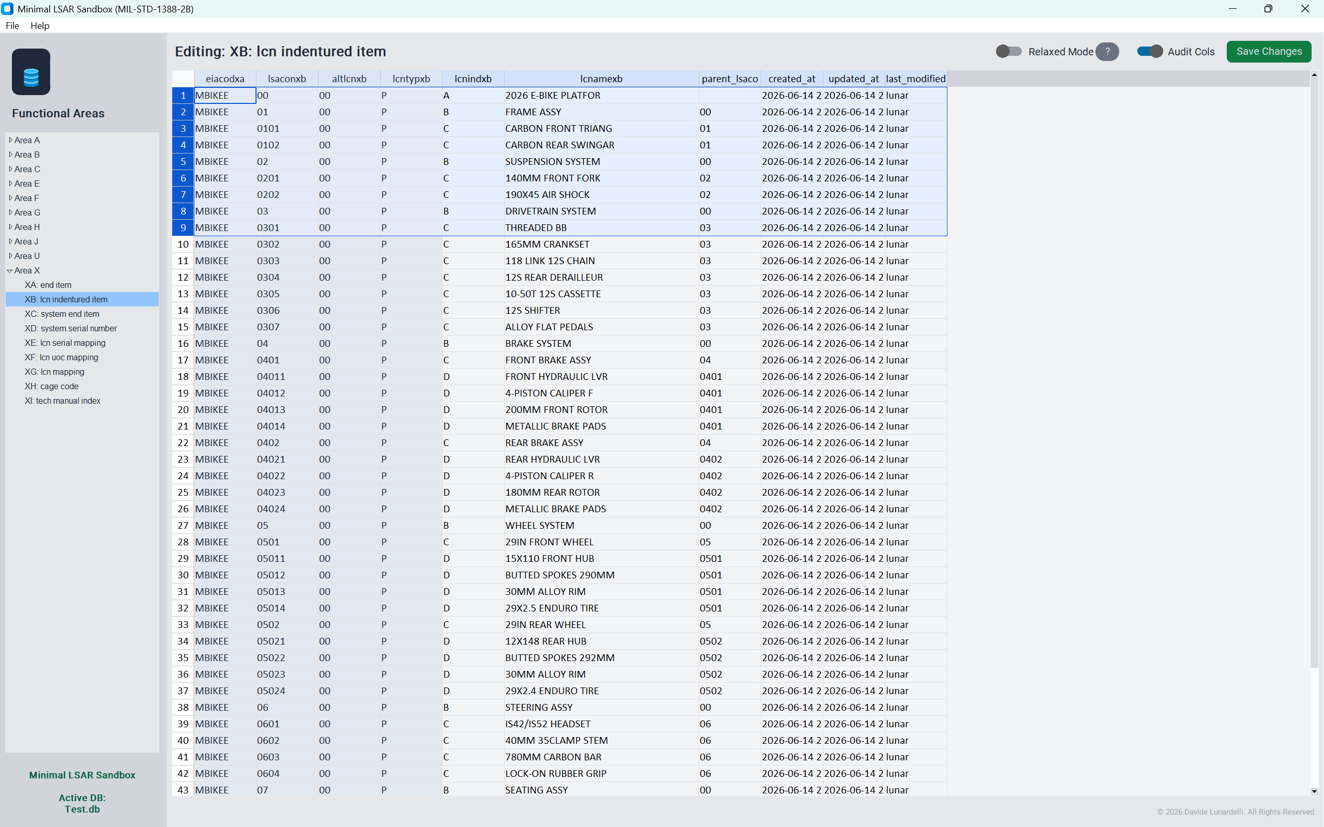Expand the Area E tree node
This screenshot has width=1324, height=827.
tap(10, 183)
